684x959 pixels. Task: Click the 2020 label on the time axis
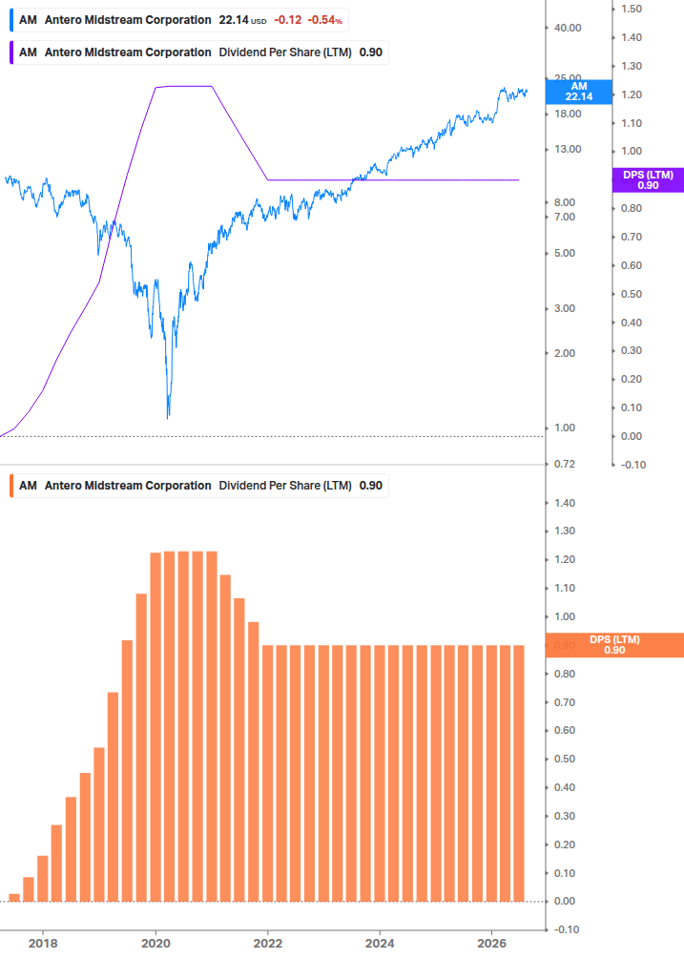coord(155,944)
